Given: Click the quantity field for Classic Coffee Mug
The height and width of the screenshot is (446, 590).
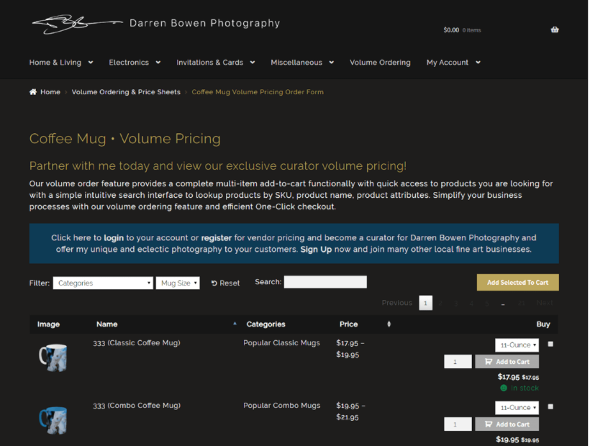Looking at the screenshot, I should tap(458, 361).
